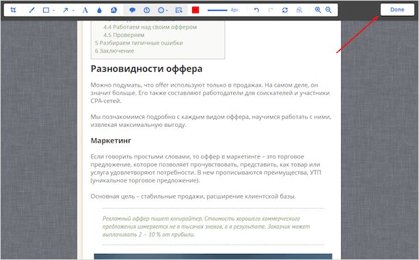Reset all changes with the refresh icon
The height and width of the screenshot is (260, 419).
(x=285, y=10)
